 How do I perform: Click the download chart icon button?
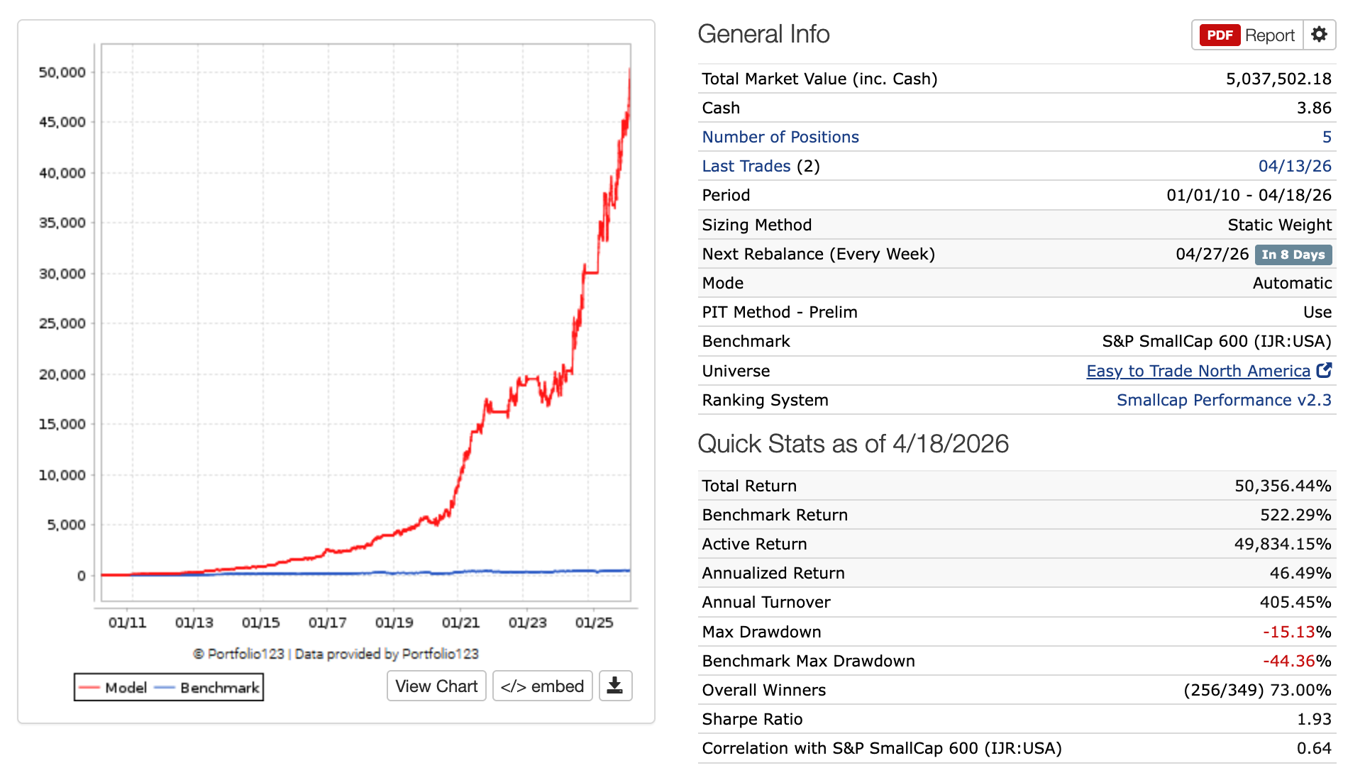coord(615,686)
